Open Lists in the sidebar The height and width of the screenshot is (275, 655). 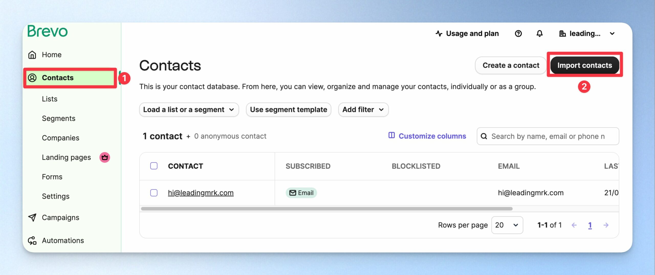pos(50,99)
